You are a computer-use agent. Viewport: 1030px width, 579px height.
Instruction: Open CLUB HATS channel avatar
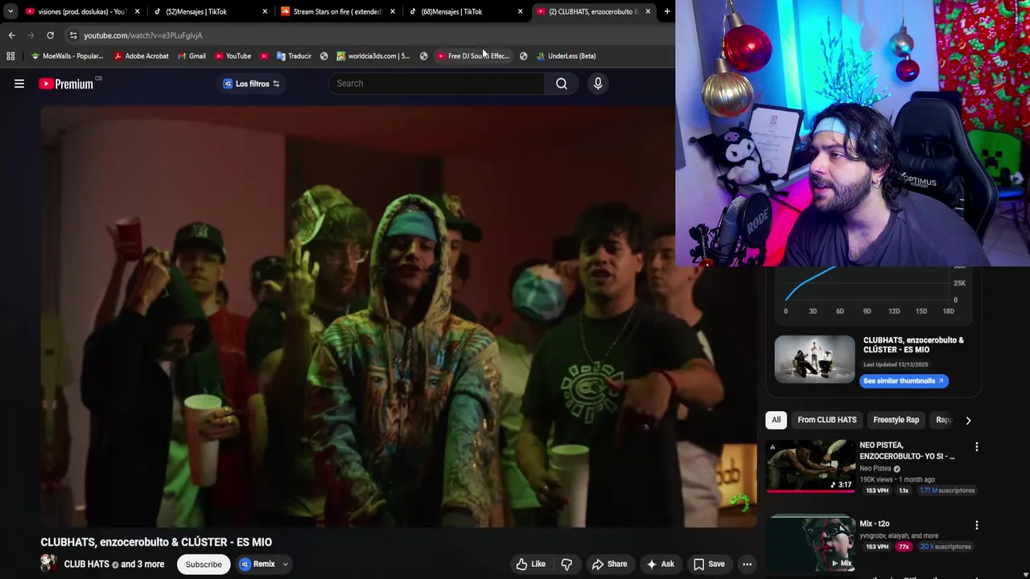(x=49, y=564)
